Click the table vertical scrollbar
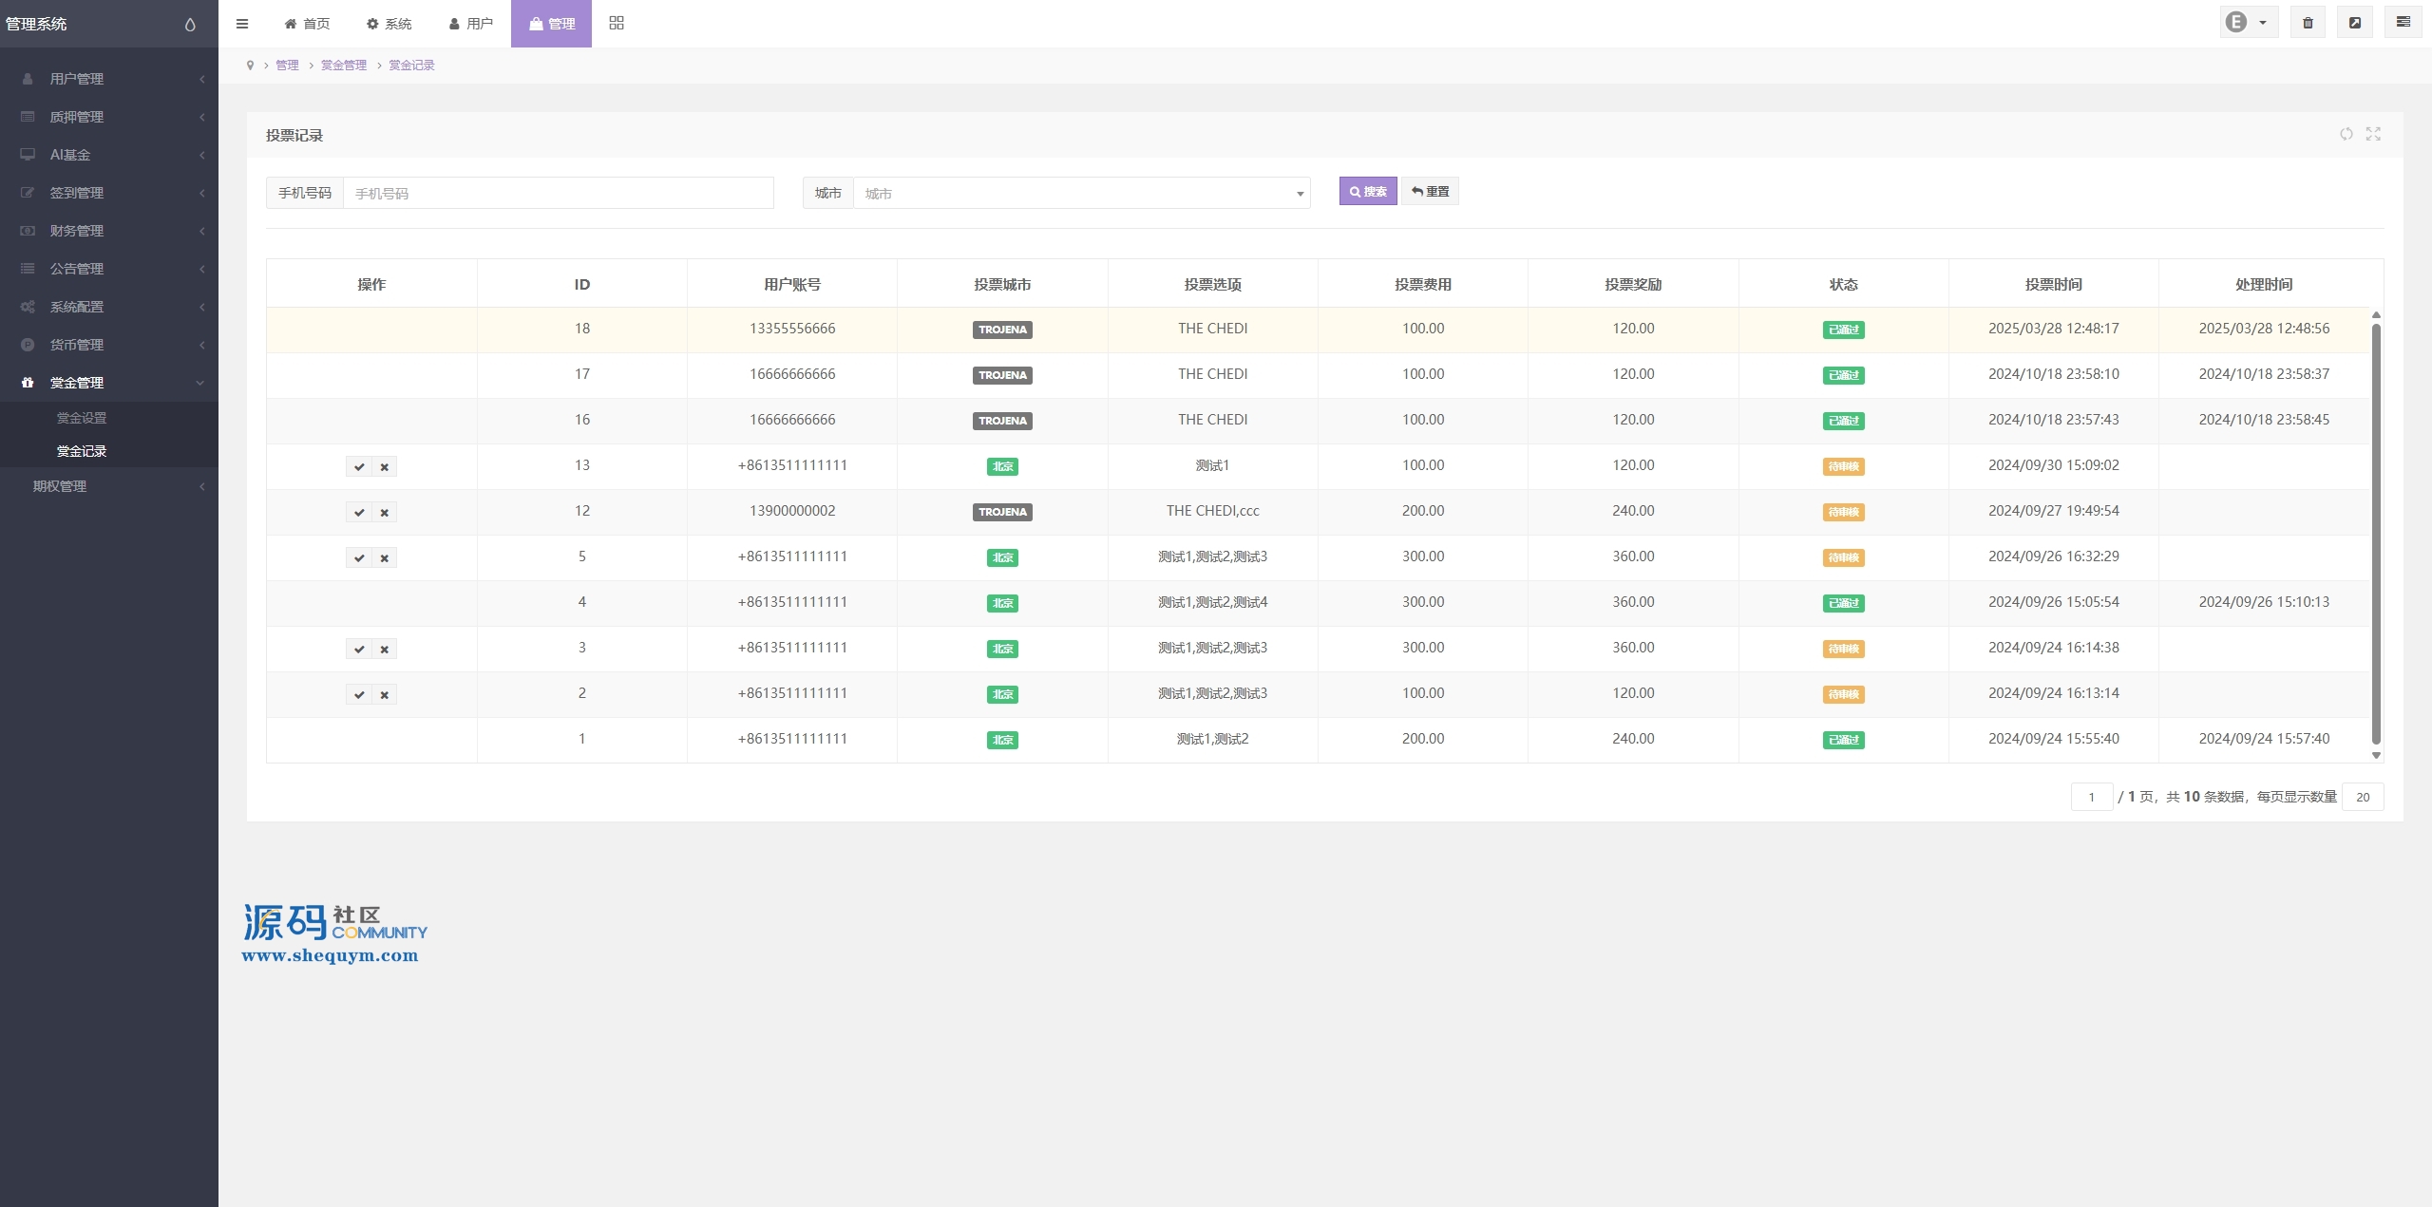This screenshot has width=2432, height=1207. pos(2376,532)
